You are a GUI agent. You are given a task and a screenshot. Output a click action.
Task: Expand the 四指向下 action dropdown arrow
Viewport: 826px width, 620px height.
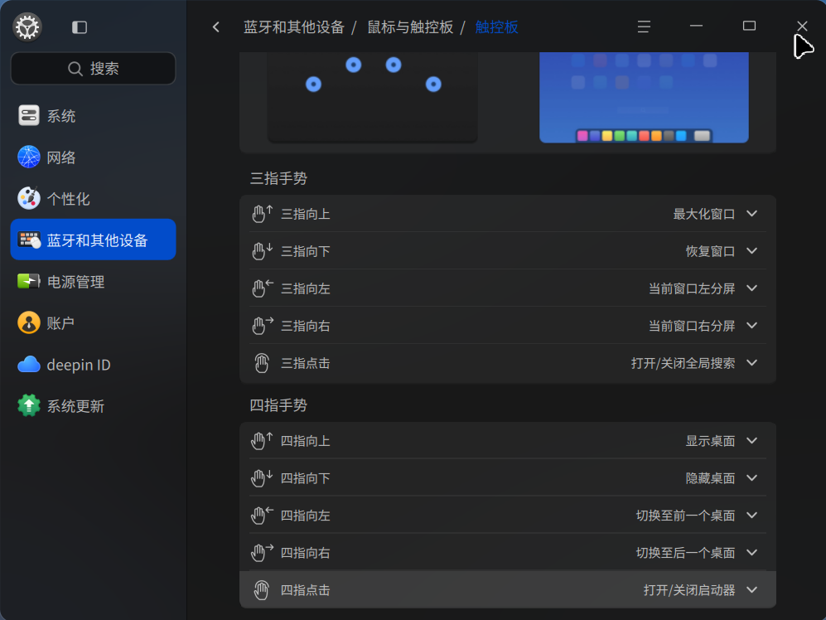point(751,477)
